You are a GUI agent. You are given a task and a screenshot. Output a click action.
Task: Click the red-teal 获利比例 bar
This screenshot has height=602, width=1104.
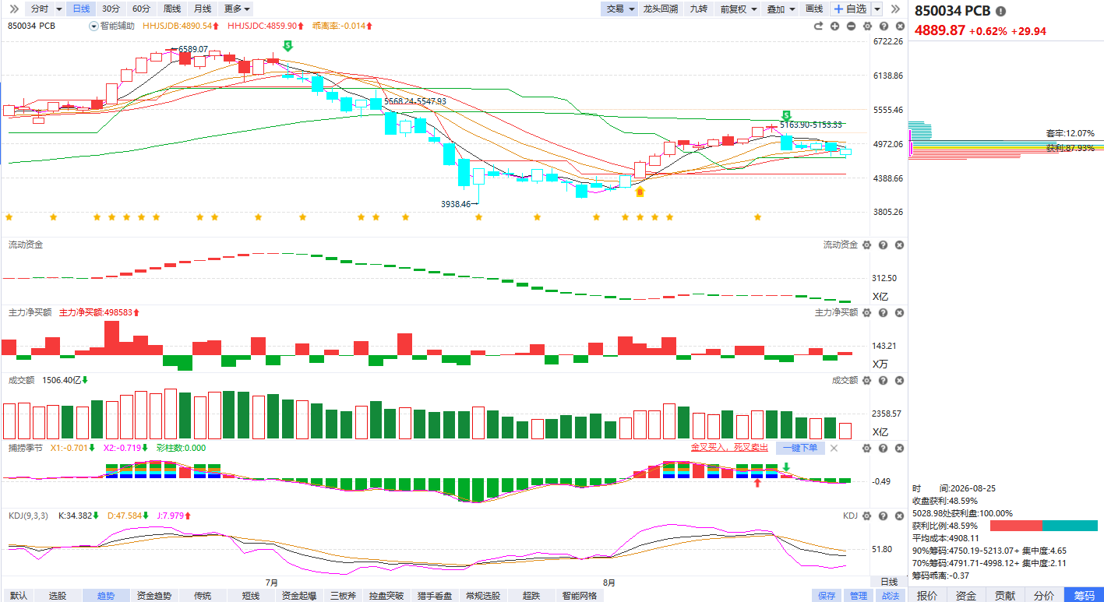pos(1044,526)
